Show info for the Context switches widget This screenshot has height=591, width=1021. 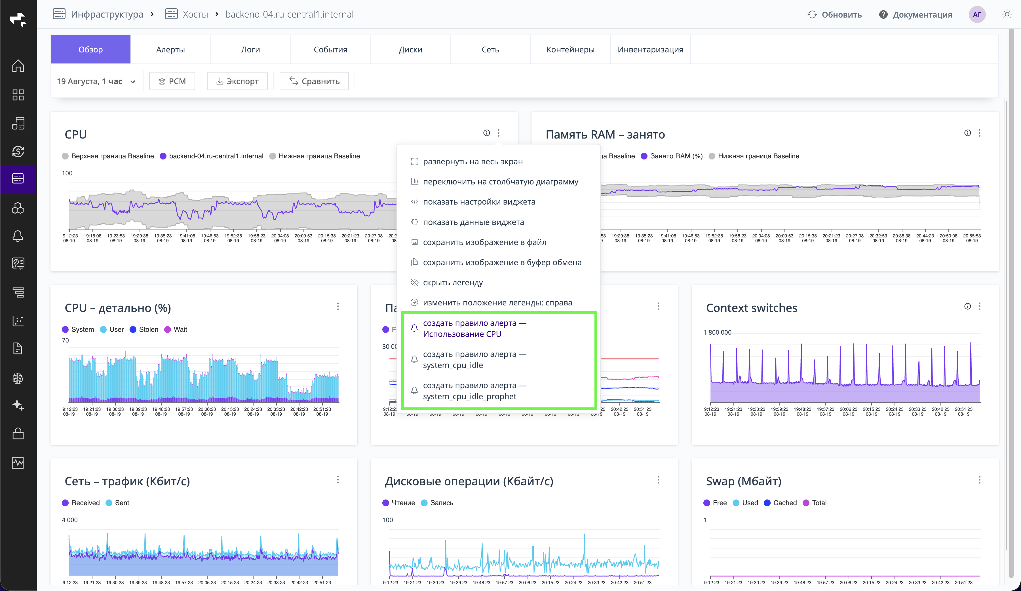pyautogui.click(x=967, y=307)
